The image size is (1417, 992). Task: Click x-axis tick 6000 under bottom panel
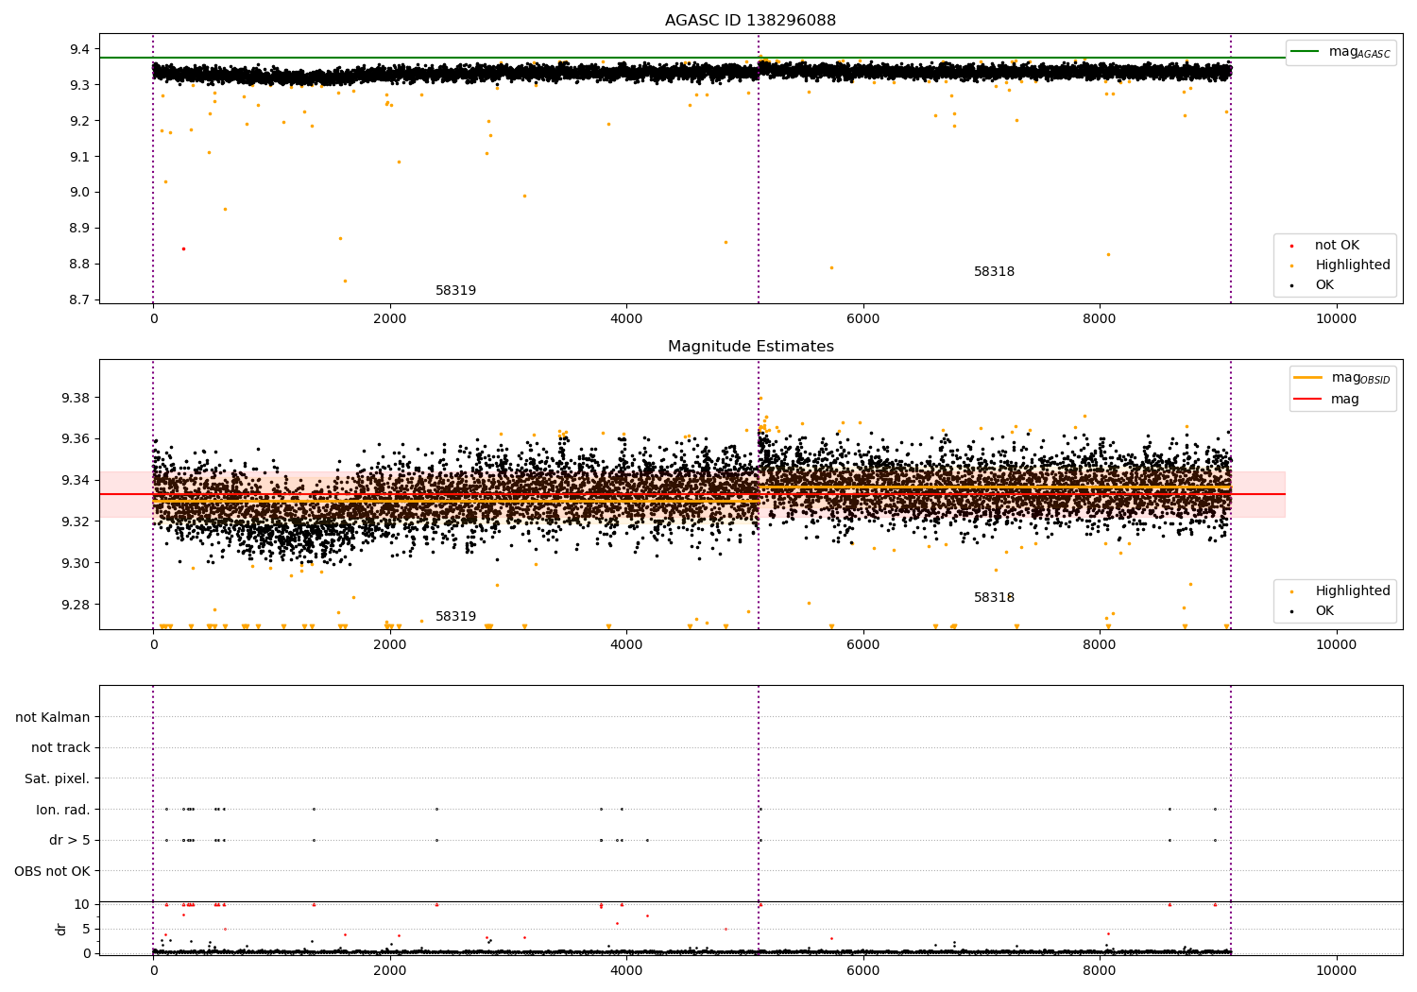click(863, 971)
